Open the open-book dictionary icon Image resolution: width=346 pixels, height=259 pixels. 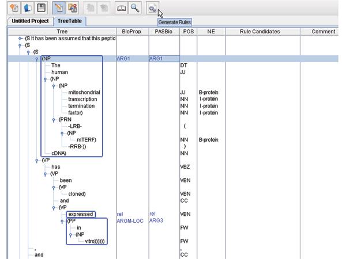click(121, 8)
